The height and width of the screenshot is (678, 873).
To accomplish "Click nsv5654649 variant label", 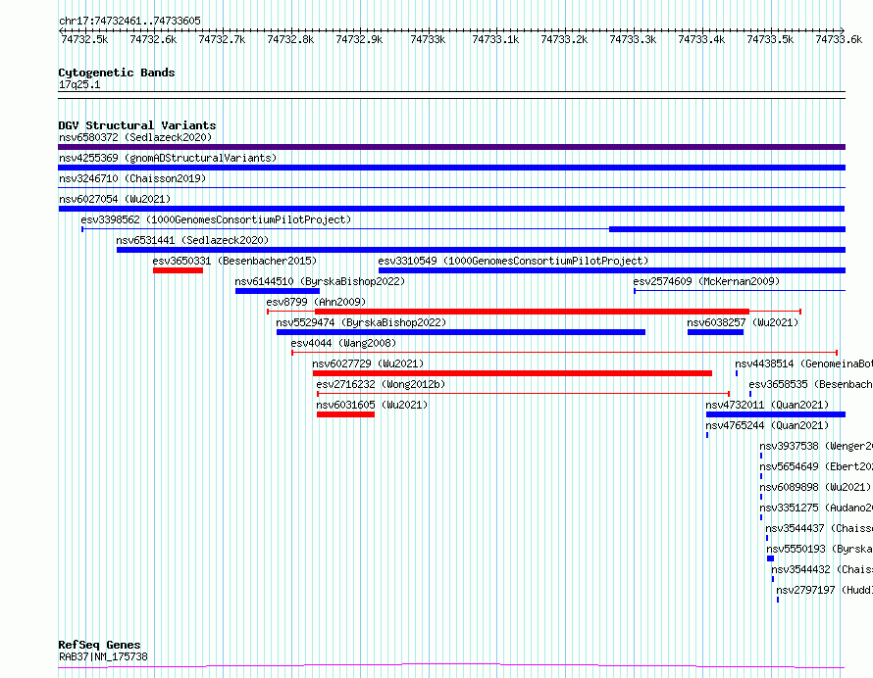I will click(816, 466).
